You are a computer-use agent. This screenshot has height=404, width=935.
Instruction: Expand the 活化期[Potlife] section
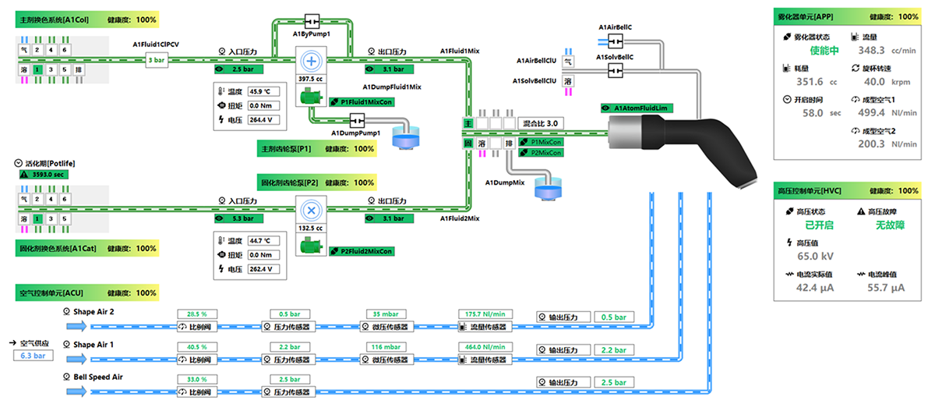click(x=19, y=163)
